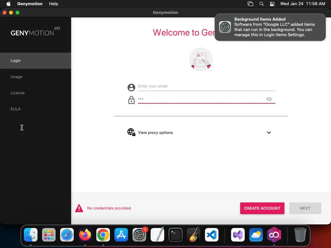Screen dimensions: 331x248
Task: Click the Genymotion logo in sidebar
Action: (36, 31)
